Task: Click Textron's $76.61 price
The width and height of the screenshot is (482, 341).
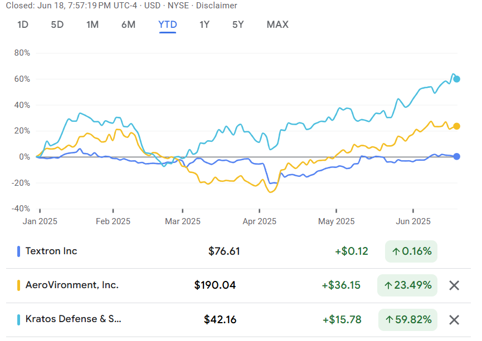Action: tap(224, 251)
